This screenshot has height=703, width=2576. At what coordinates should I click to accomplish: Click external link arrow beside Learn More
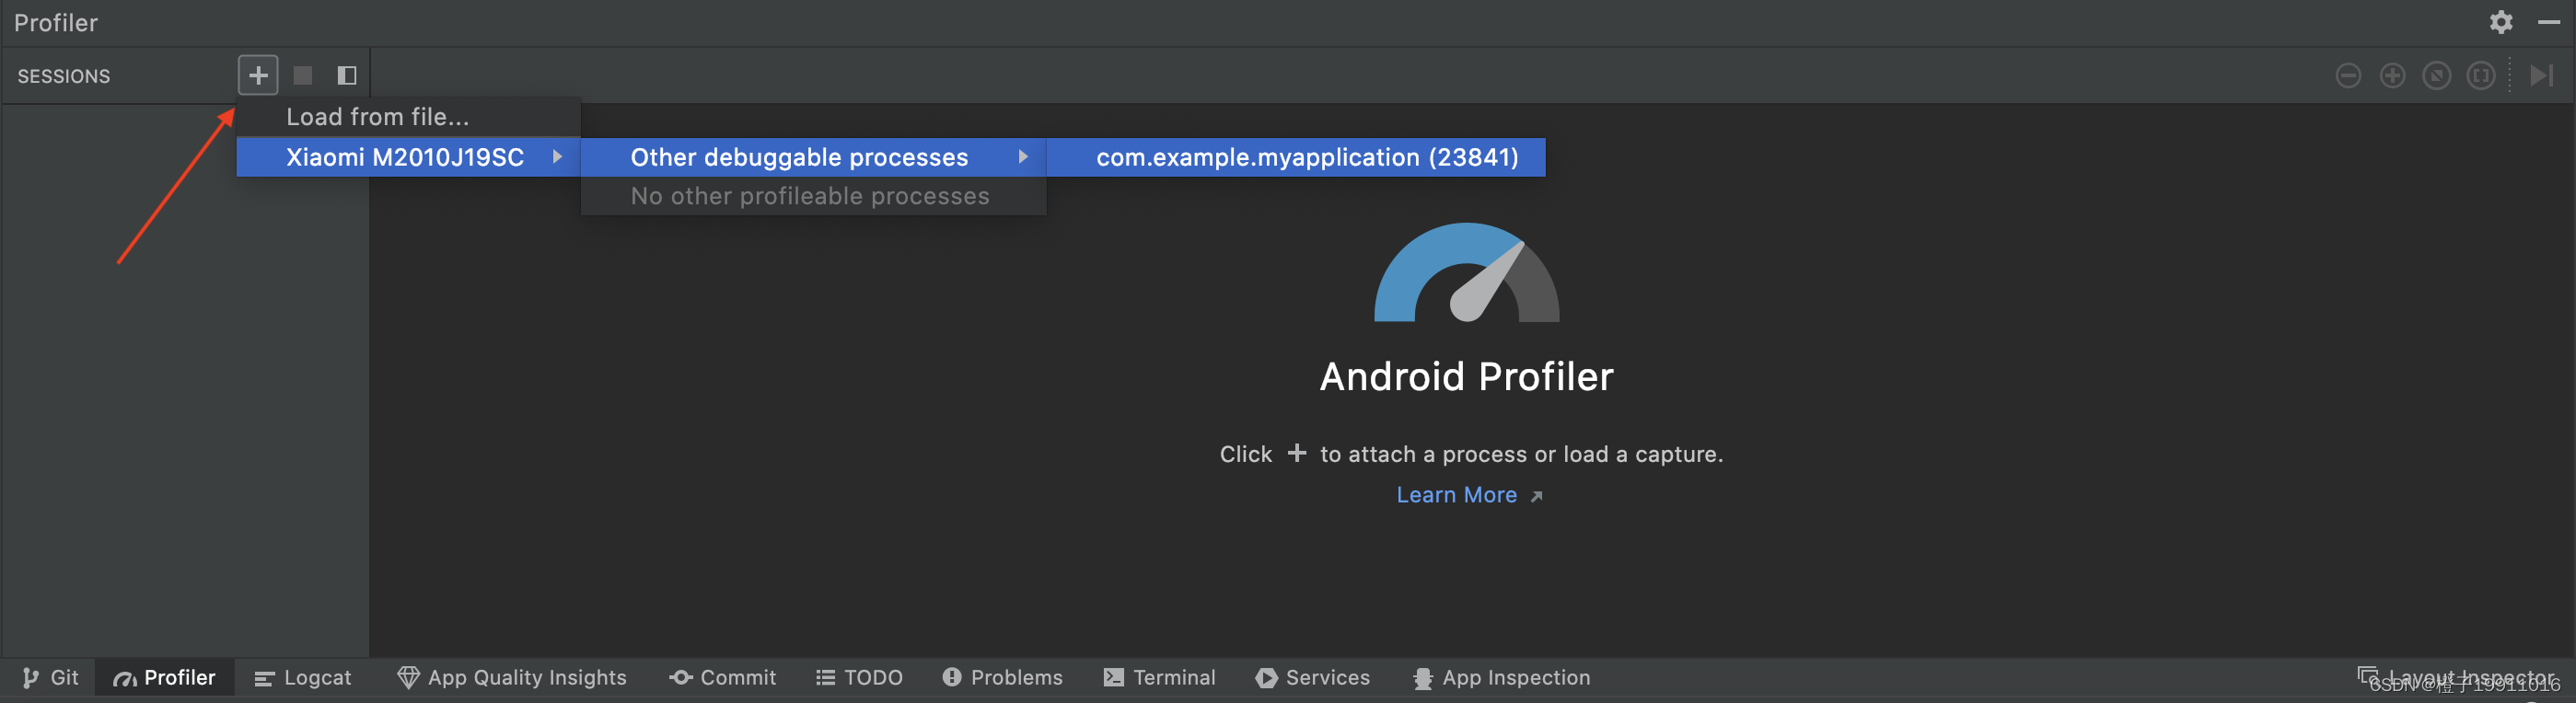point(1536,496)
